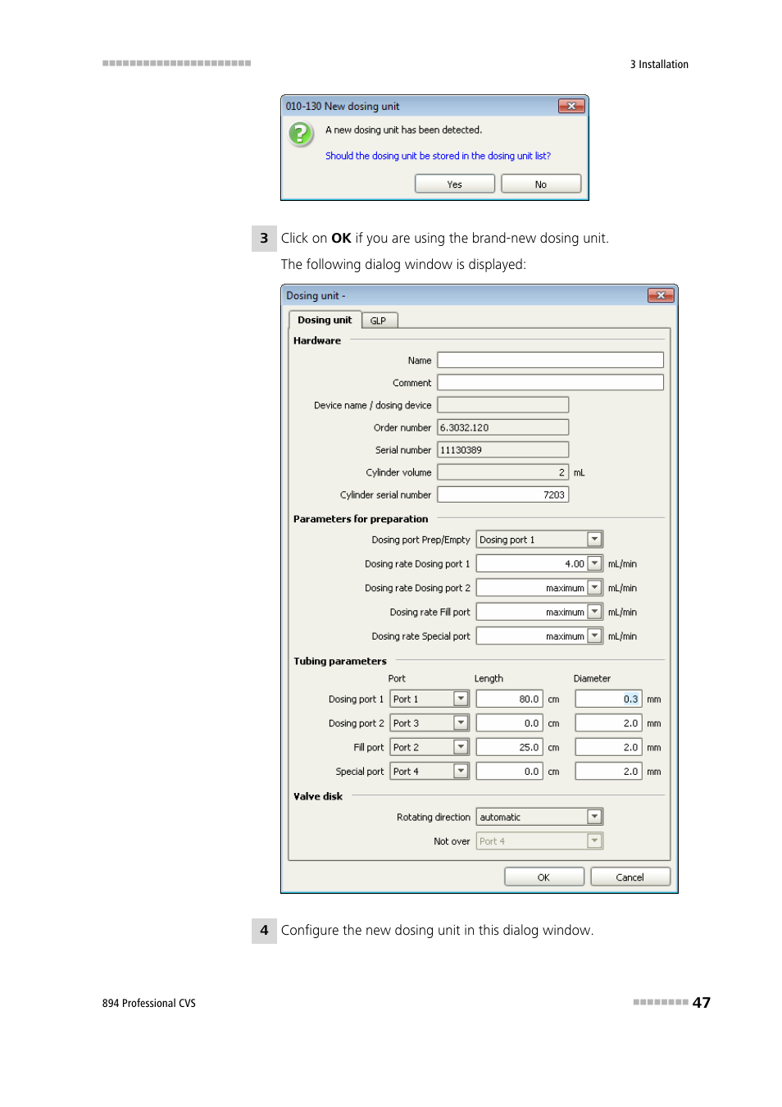782x1107 pixels.
Task: Expand the Dosing rate Dosing port 1 dropdown
Action: point(594,563)
